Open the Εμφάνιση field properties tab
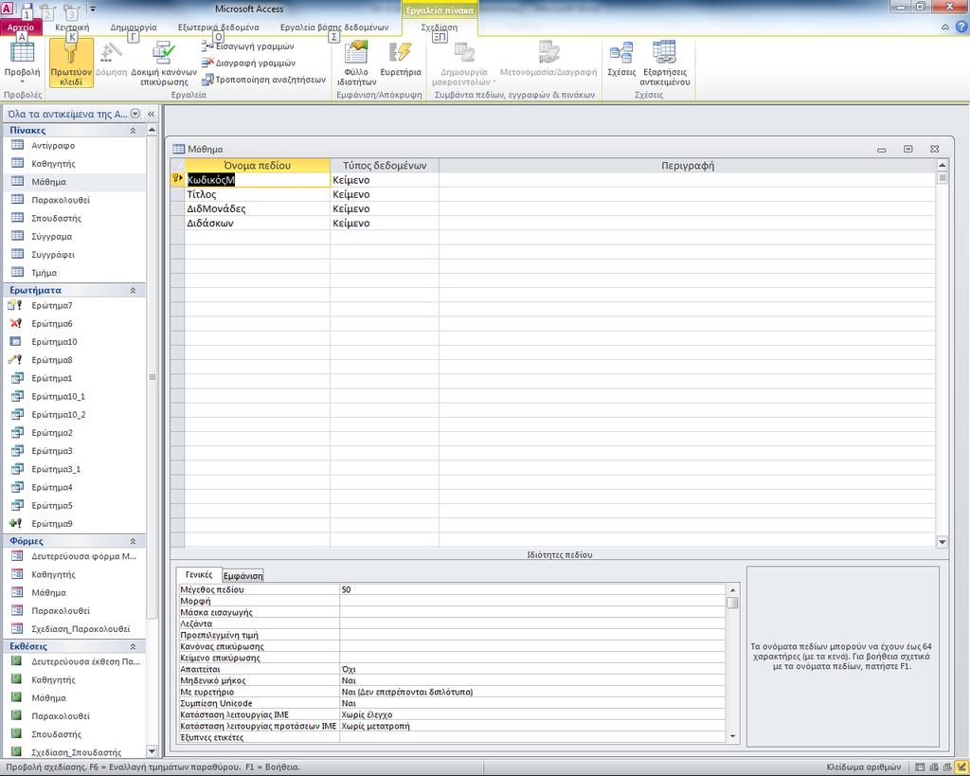970x776 pixels. coord(242,575)
